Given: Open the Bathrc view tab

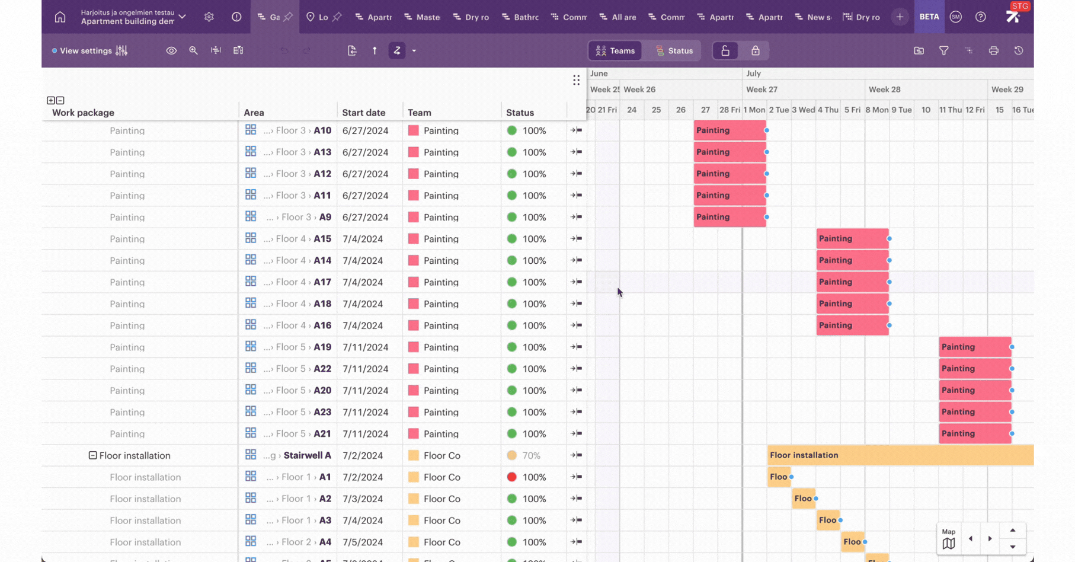Looking at the screenshot, I should coord(520,17).
